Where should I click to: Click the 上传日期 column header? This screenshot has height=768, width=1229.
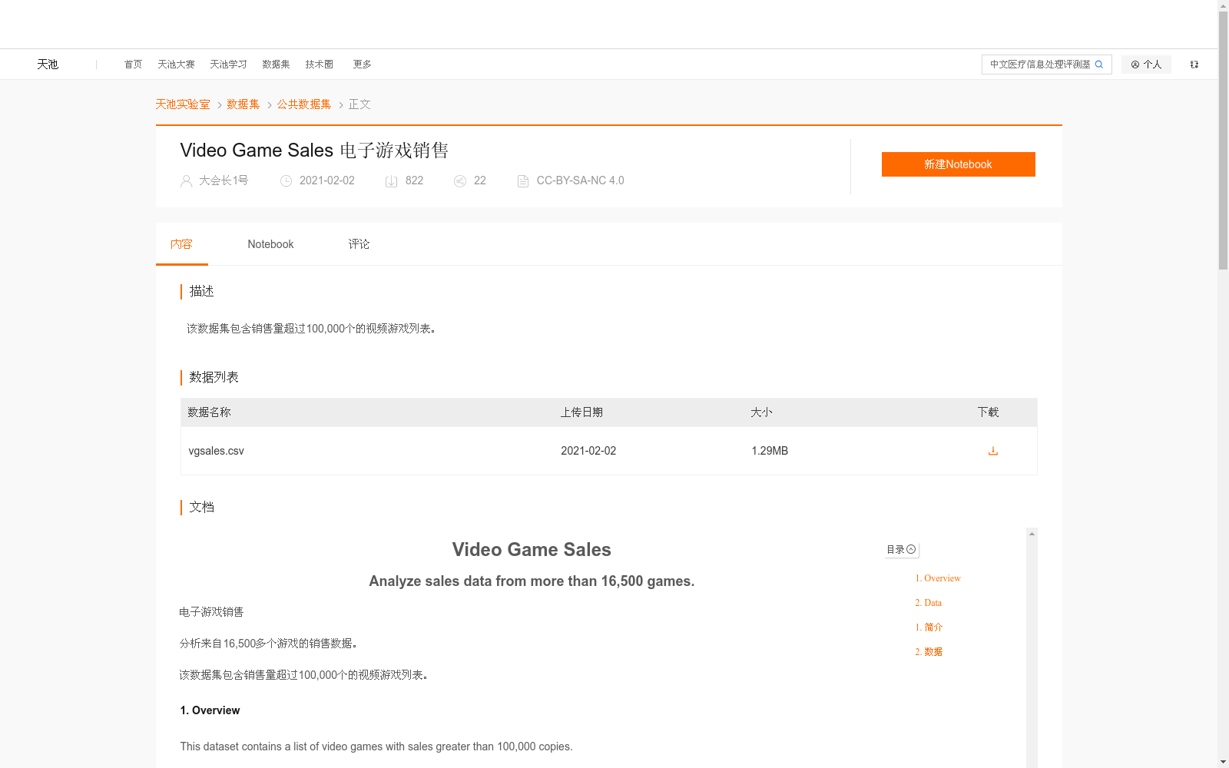581,412
